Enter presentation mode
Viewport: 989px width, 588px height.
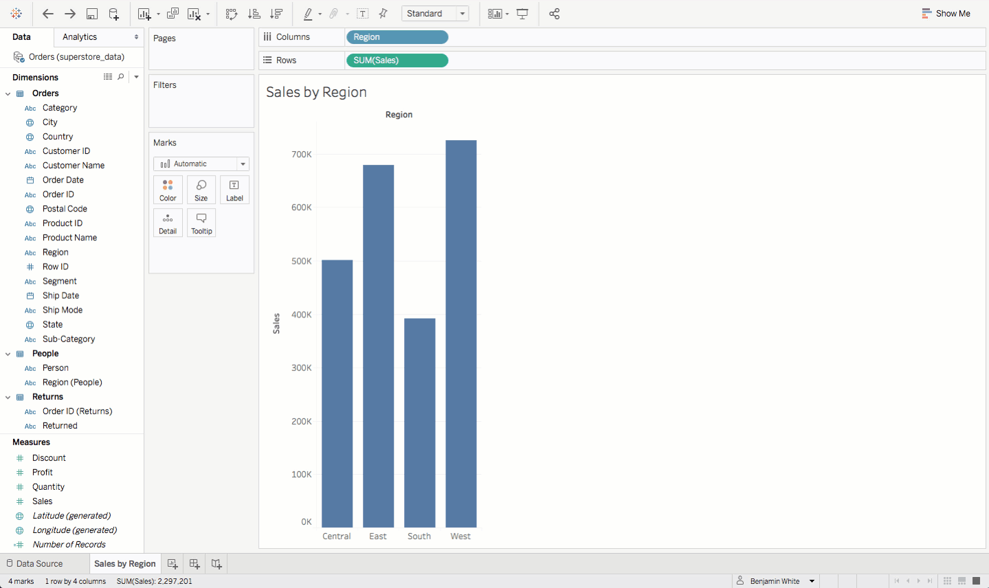522,14
